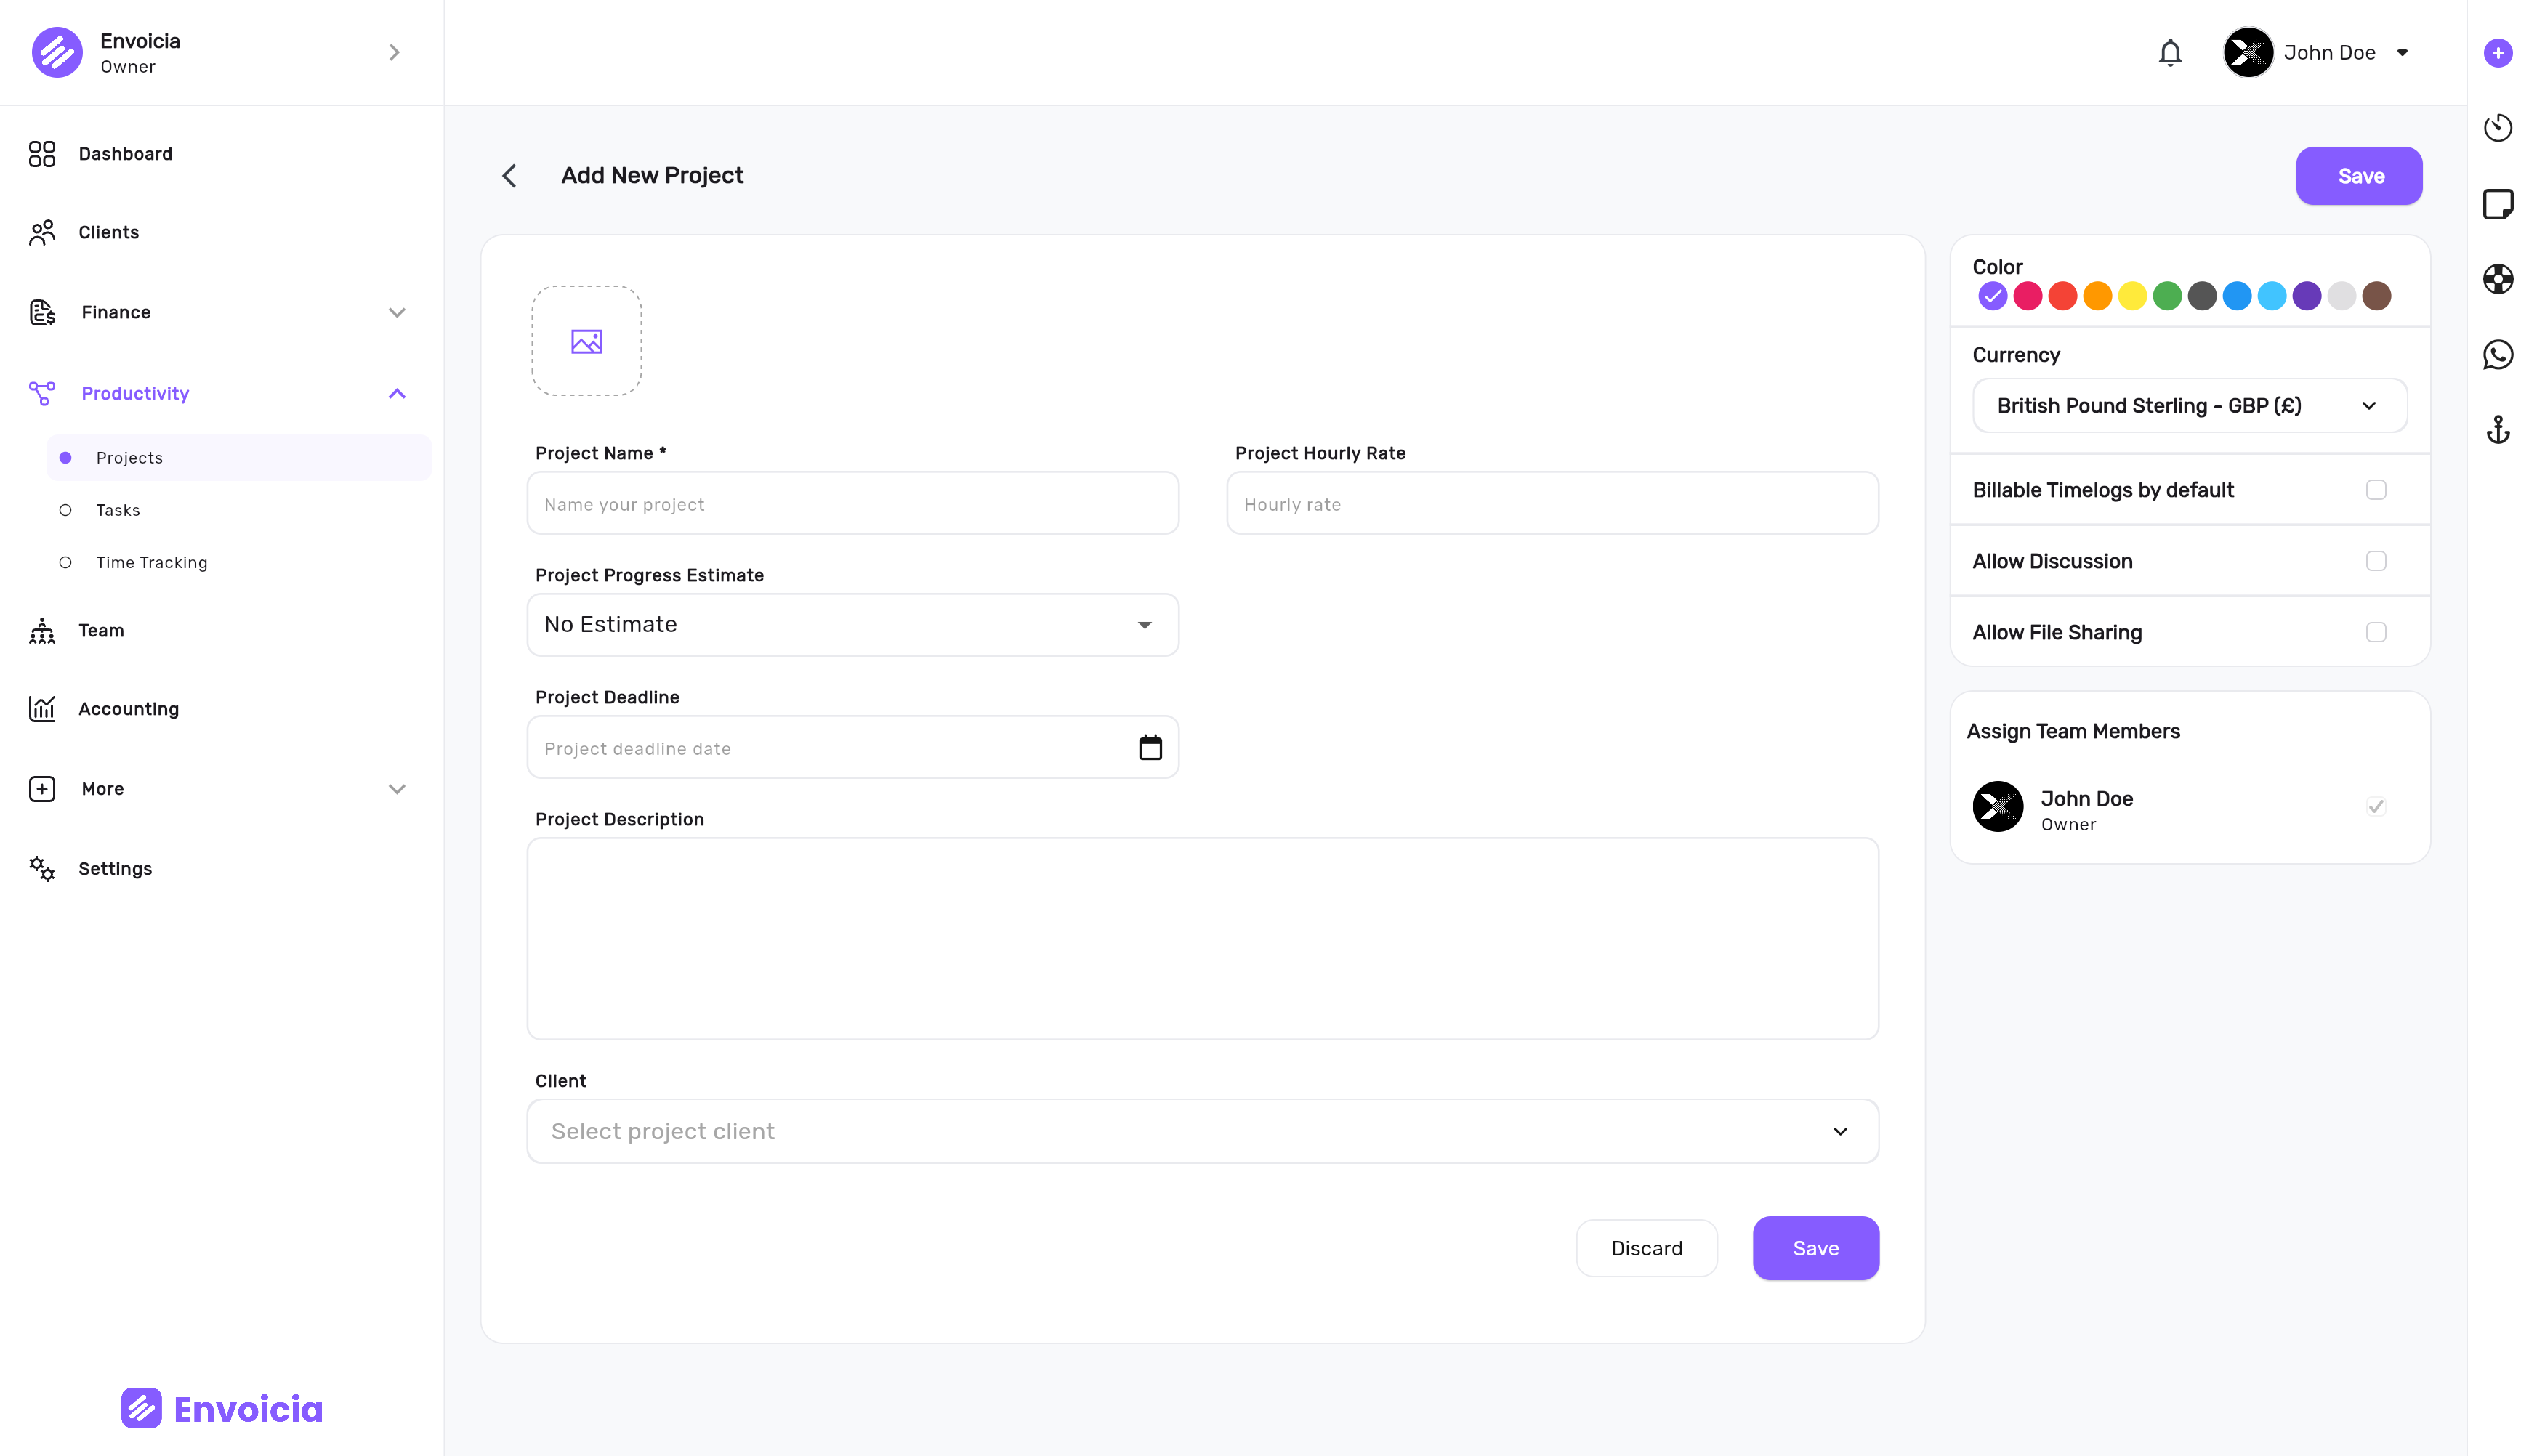Open Select project client dropdown
This screenshot has width=2529, height=1456.
(x=1202, y=1131)
